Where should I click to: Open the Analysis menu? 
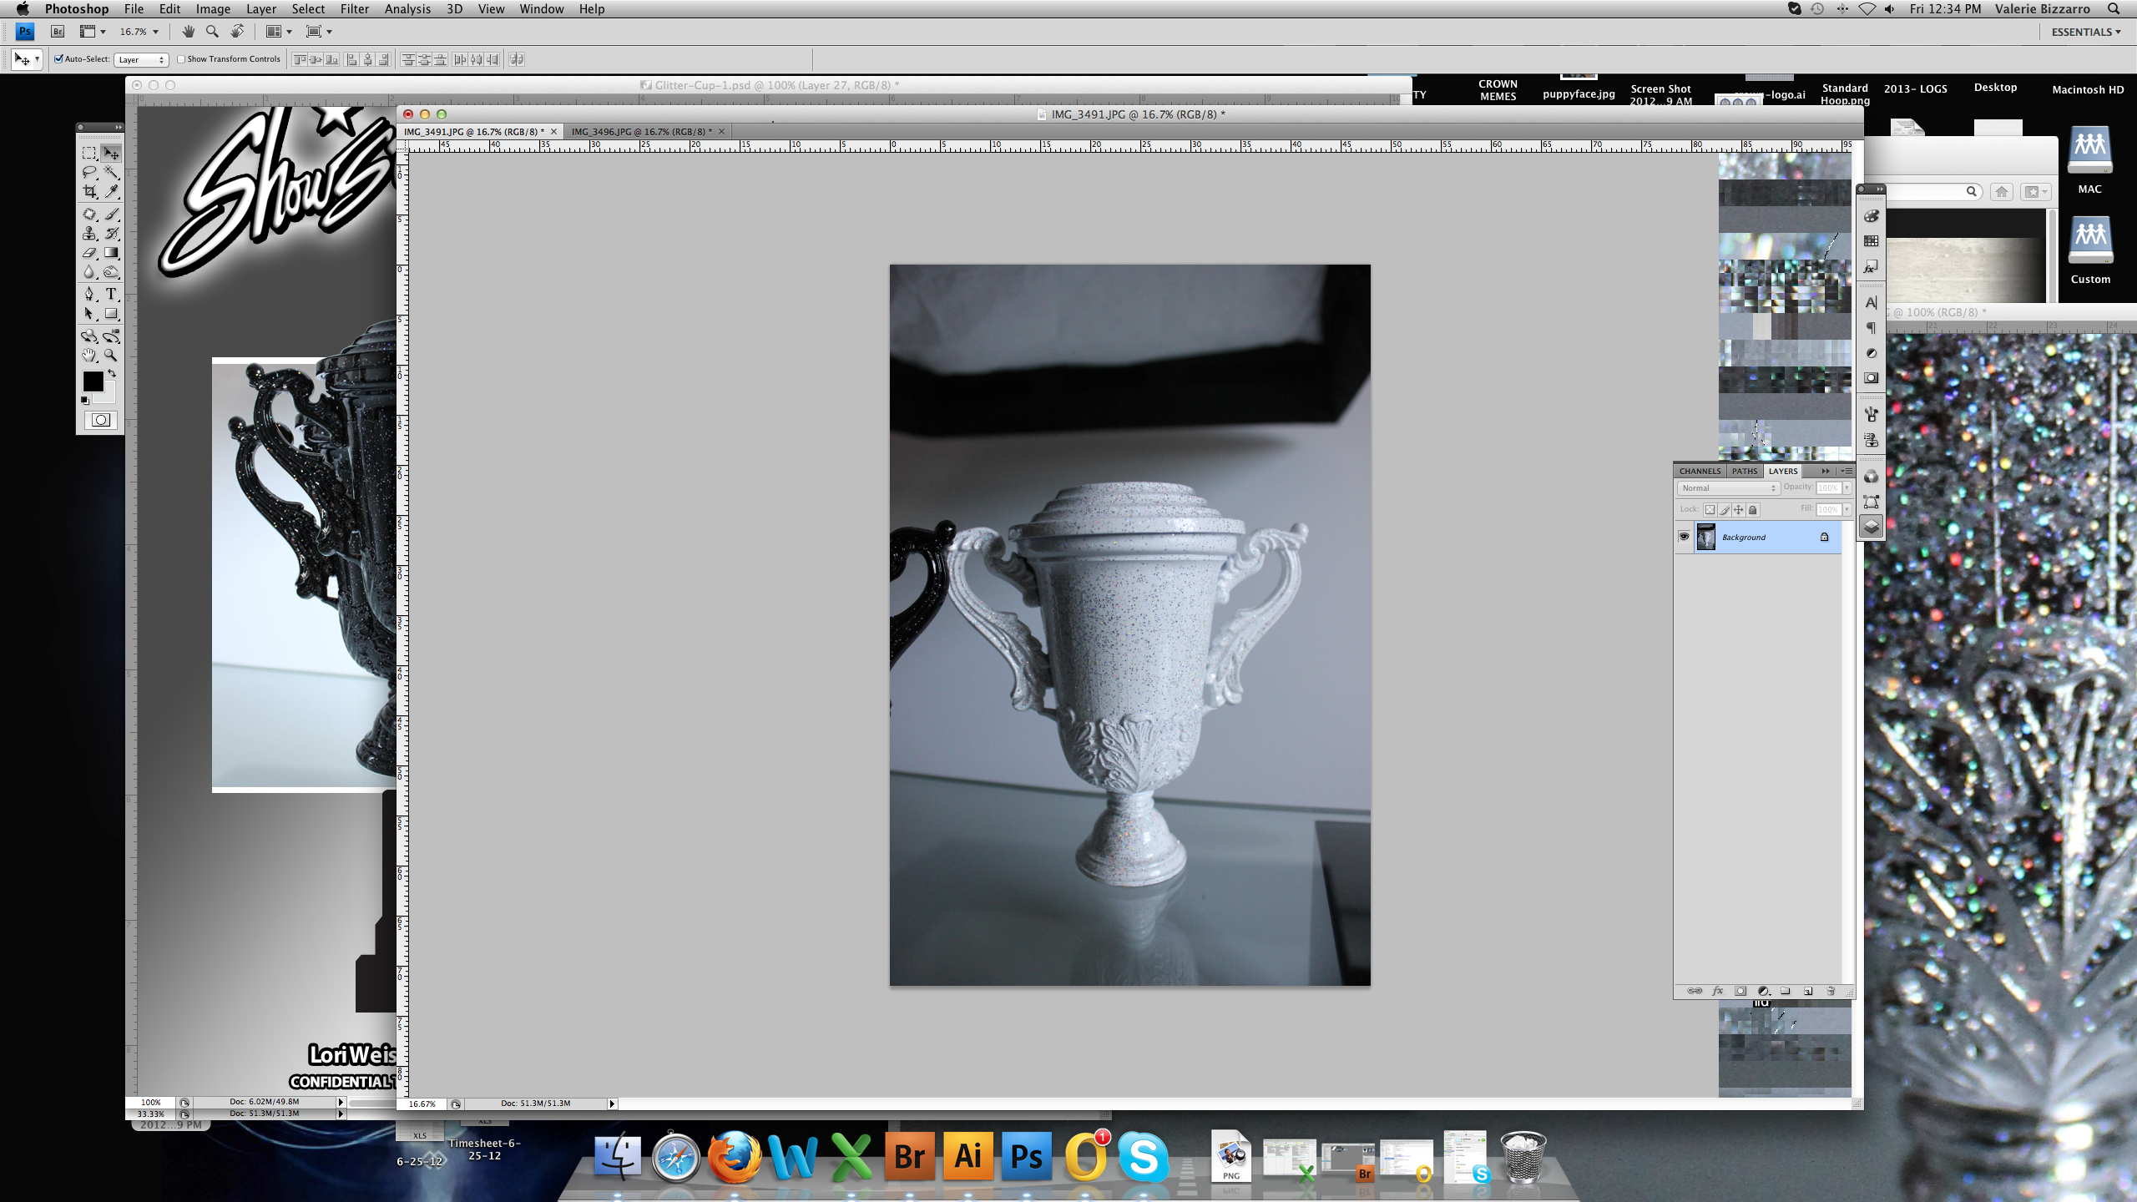[x=407, y=9]
